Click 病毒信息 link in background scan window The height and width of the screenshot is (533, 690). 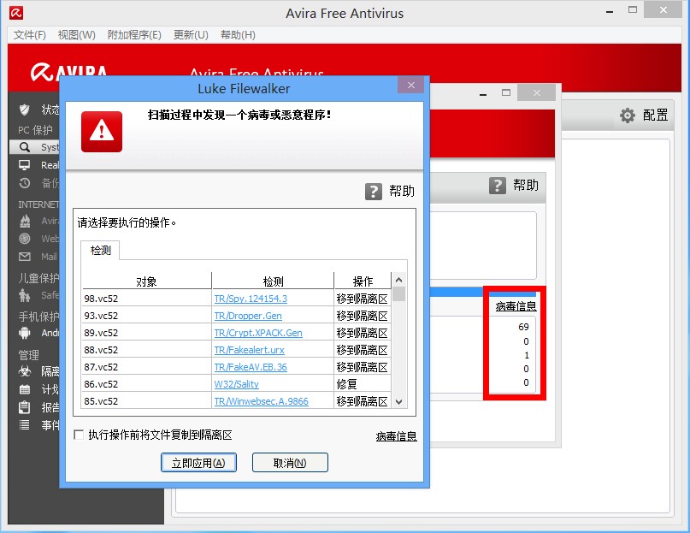click(516, 306)
